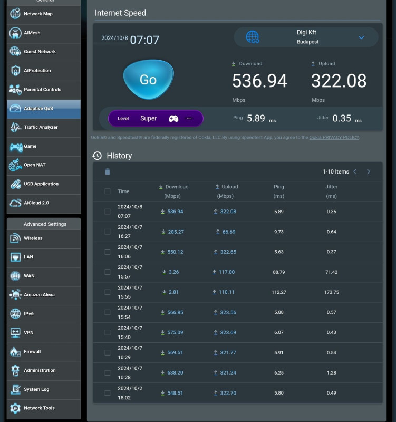This screenshot has height=422, width=396.
Task: Click the 66.69 upload value
Action: coord(229,232)
